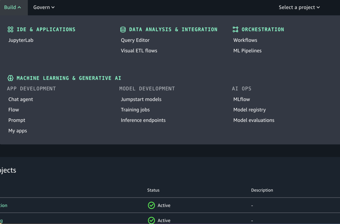
Task: Click the Active check icon in the project row ending 'g'
Action: (151, 221)
